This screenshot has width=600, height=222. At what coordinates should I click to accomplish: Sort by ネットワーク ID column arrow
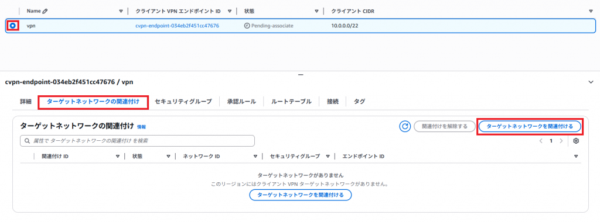coord(255,157)
